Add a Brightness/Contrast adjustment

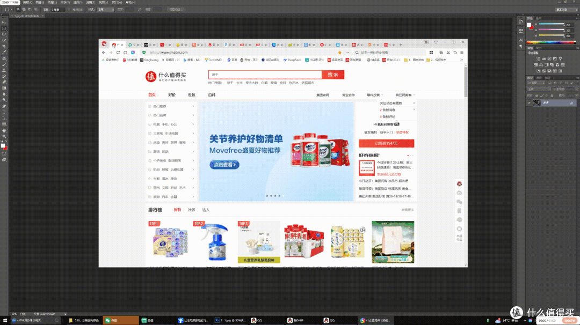pos(538,58)
